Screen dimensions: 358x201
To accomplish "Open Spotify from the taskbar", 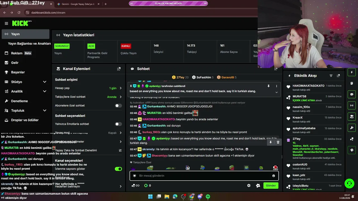I will 208,197.
